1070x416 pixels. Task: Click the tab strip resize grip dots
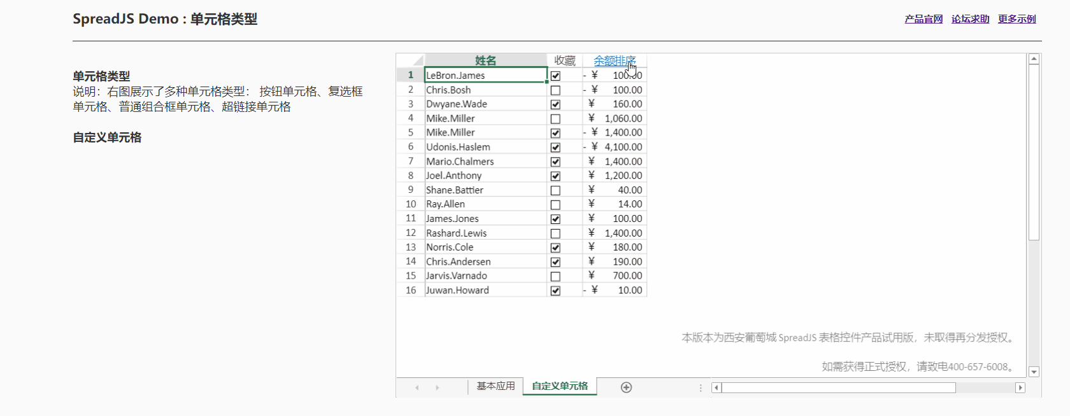(x=701, y=387)
